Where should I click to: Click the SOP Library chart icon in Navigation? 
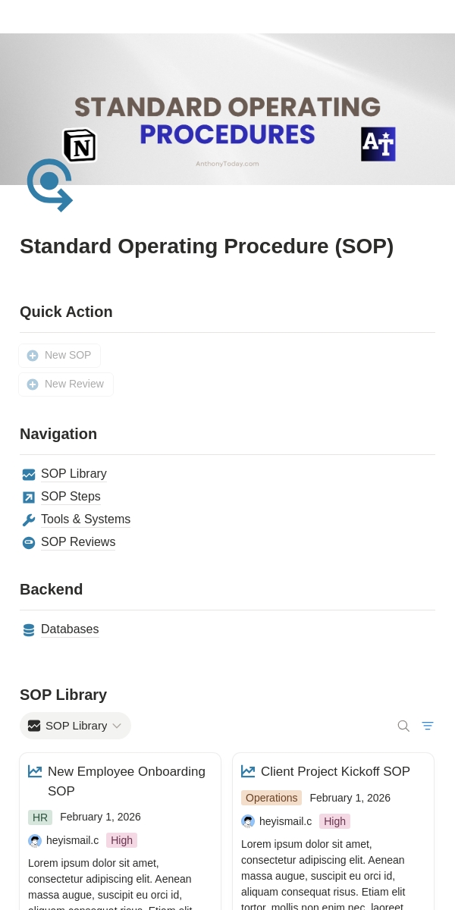coord(29,475)
